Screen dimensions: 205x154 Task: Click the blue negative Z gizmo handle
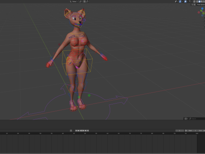[x=202, y=15]
